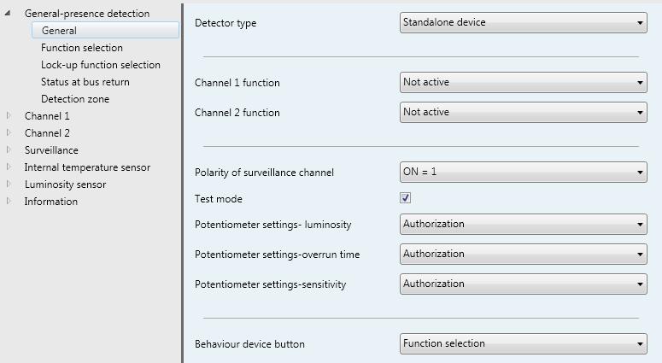Expand the Luminosity sensor node
Image resolution: width=662 pixels, height=363 pixels.
(x=8, y=184)
